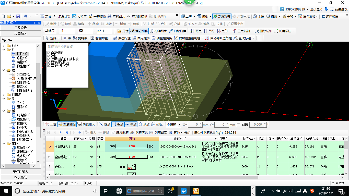Screen dimensions: 349x196
Task: Click 查看钢筋量 view rebar quantity
Action: (x=137, y=16)
